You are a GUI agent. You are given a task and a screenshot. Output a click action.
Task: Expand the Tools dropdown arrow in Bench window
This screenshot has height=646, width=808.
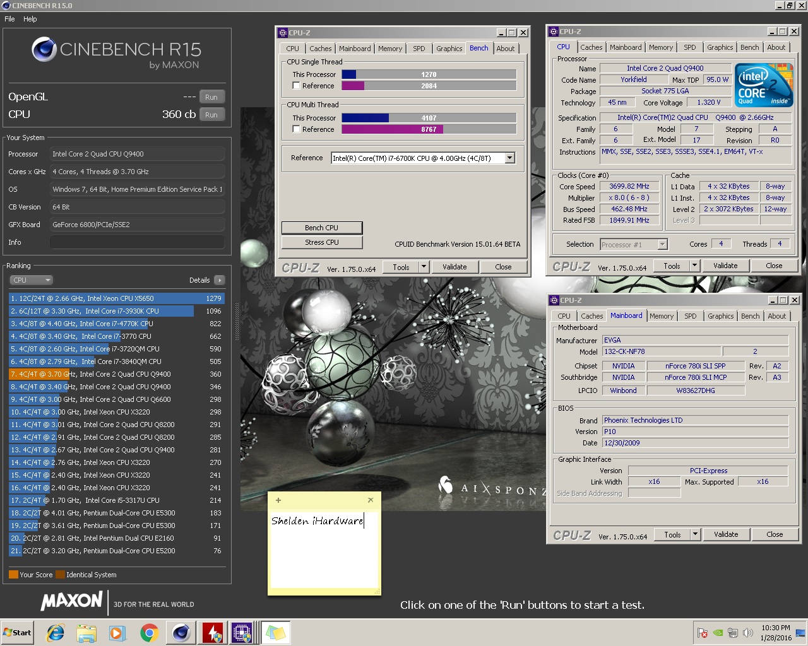[x=424, y=267]
